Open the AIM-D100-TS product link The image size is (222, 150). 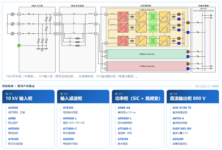coord(182,108)
